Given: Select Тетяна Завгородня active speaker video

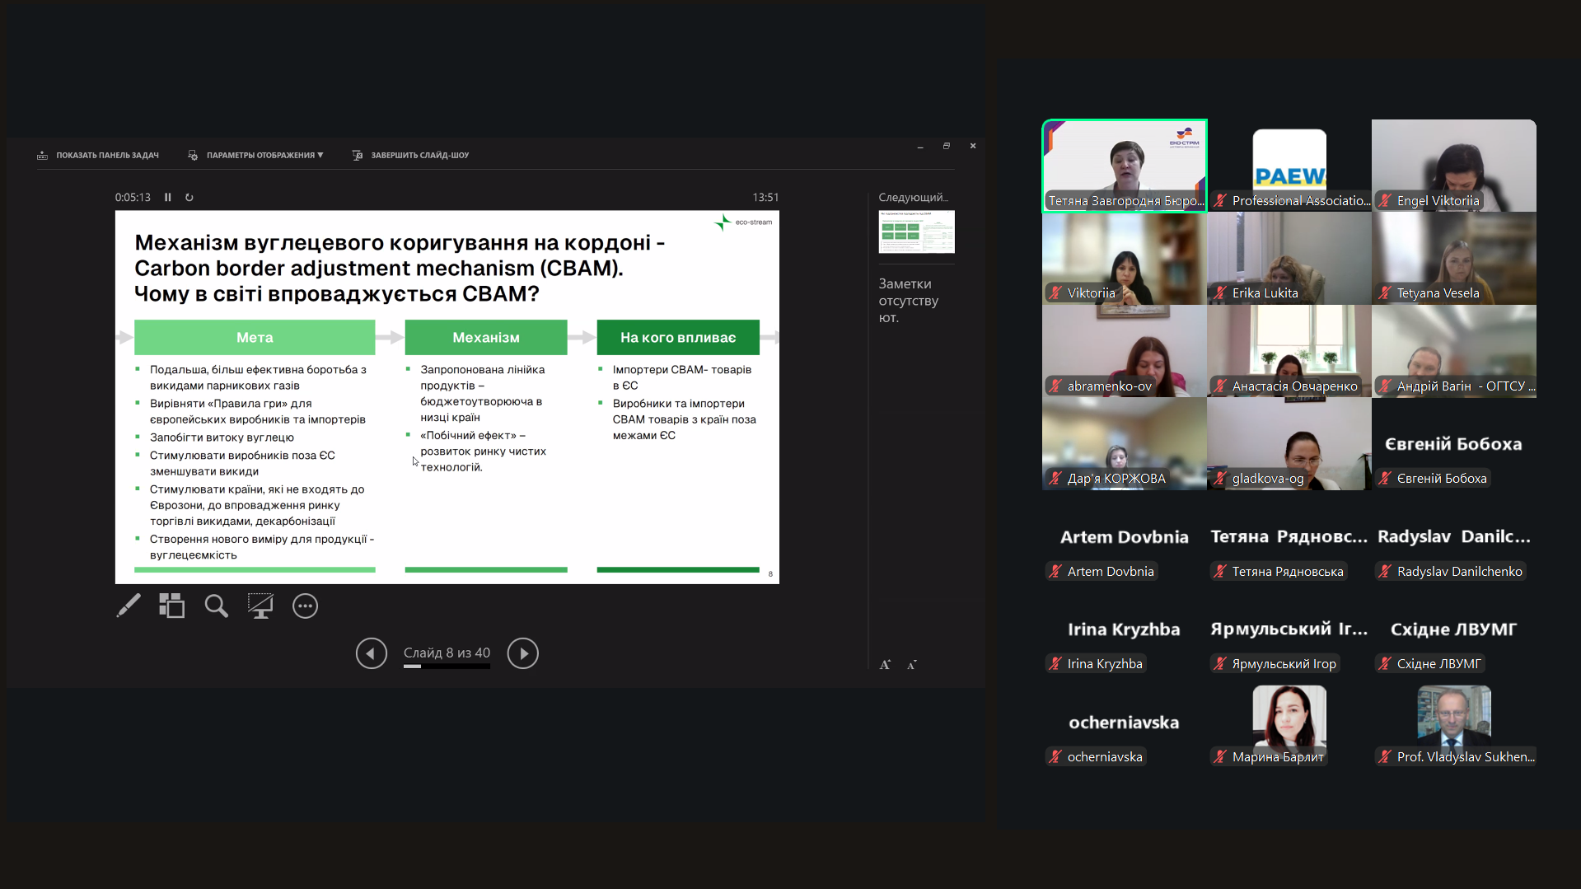Looking at the screenshot, I should tap(1124, 165).
